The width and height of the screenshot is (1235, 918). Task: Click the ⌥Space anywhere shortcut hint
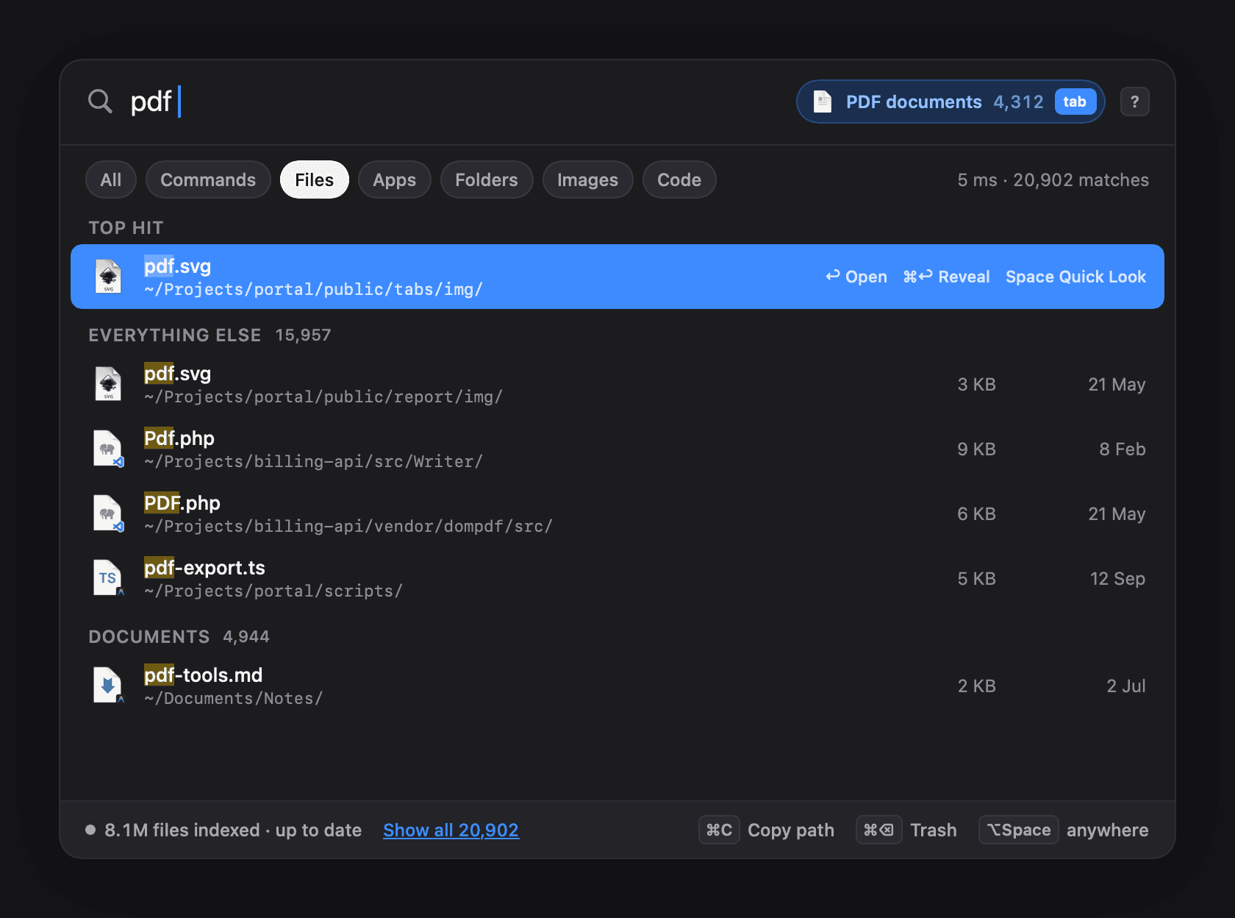pos(1064,830)
